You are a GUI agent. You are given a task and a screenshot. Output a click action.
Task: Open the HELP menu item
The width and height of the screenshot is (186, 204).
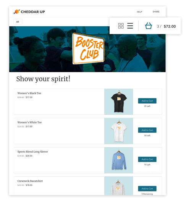139,12
